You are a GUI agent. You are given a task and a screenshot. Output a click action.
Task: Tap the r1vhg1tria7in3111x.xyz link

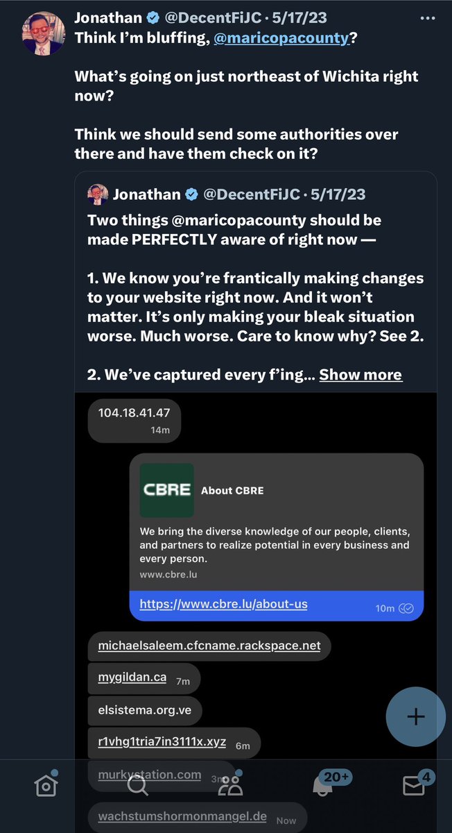[162, 741]
